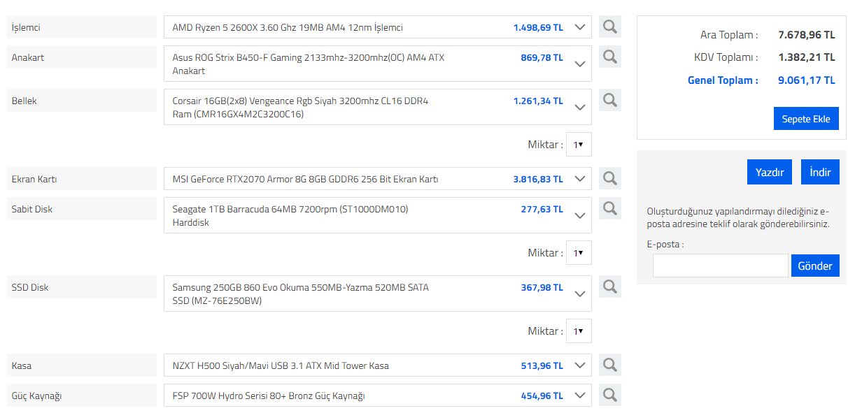The height and width of the screenshot is (413, 848).
Task: Select the SSD Disk category label
Action: (x=82, y=287)
